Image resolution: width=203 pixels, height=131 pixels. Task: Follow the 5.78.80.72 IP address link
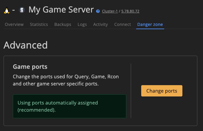pos(130,11)
